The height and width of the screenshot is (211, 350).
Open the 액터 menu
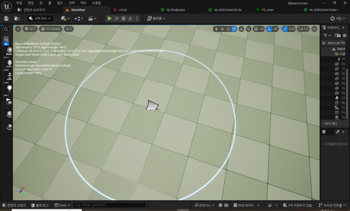(x=83, y=3)
